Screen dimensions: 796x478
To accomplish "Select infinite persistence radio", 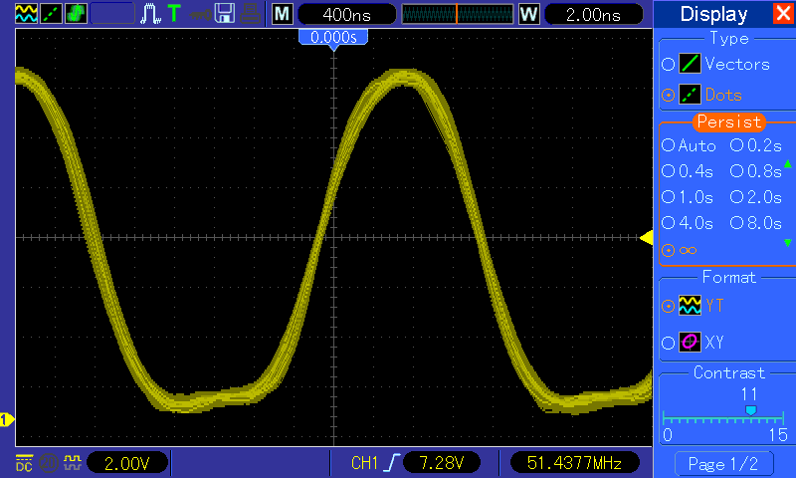I will [668, 250].
